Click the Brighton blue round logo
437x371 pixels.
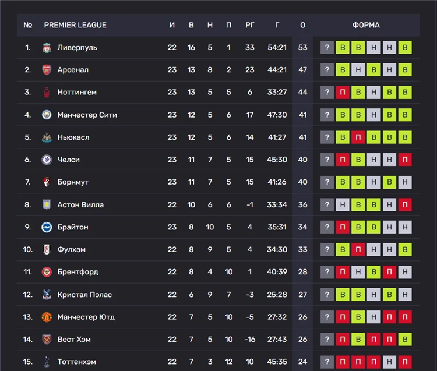tap(47, 227)
